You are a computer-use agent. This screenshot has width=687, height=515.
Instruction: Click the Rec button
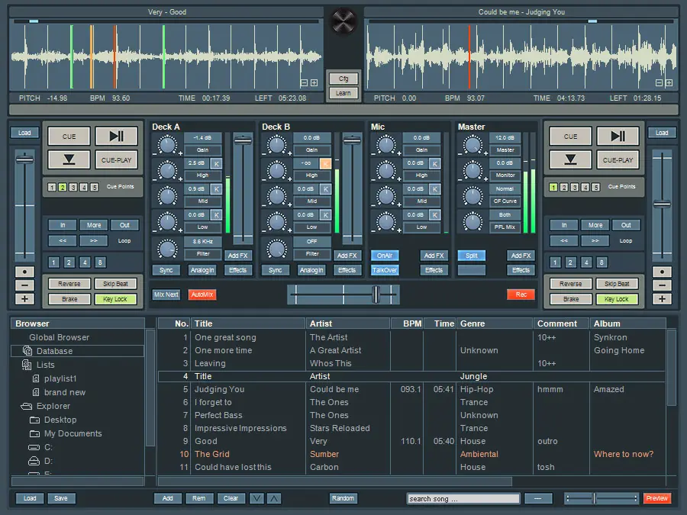tap(521, 295)
